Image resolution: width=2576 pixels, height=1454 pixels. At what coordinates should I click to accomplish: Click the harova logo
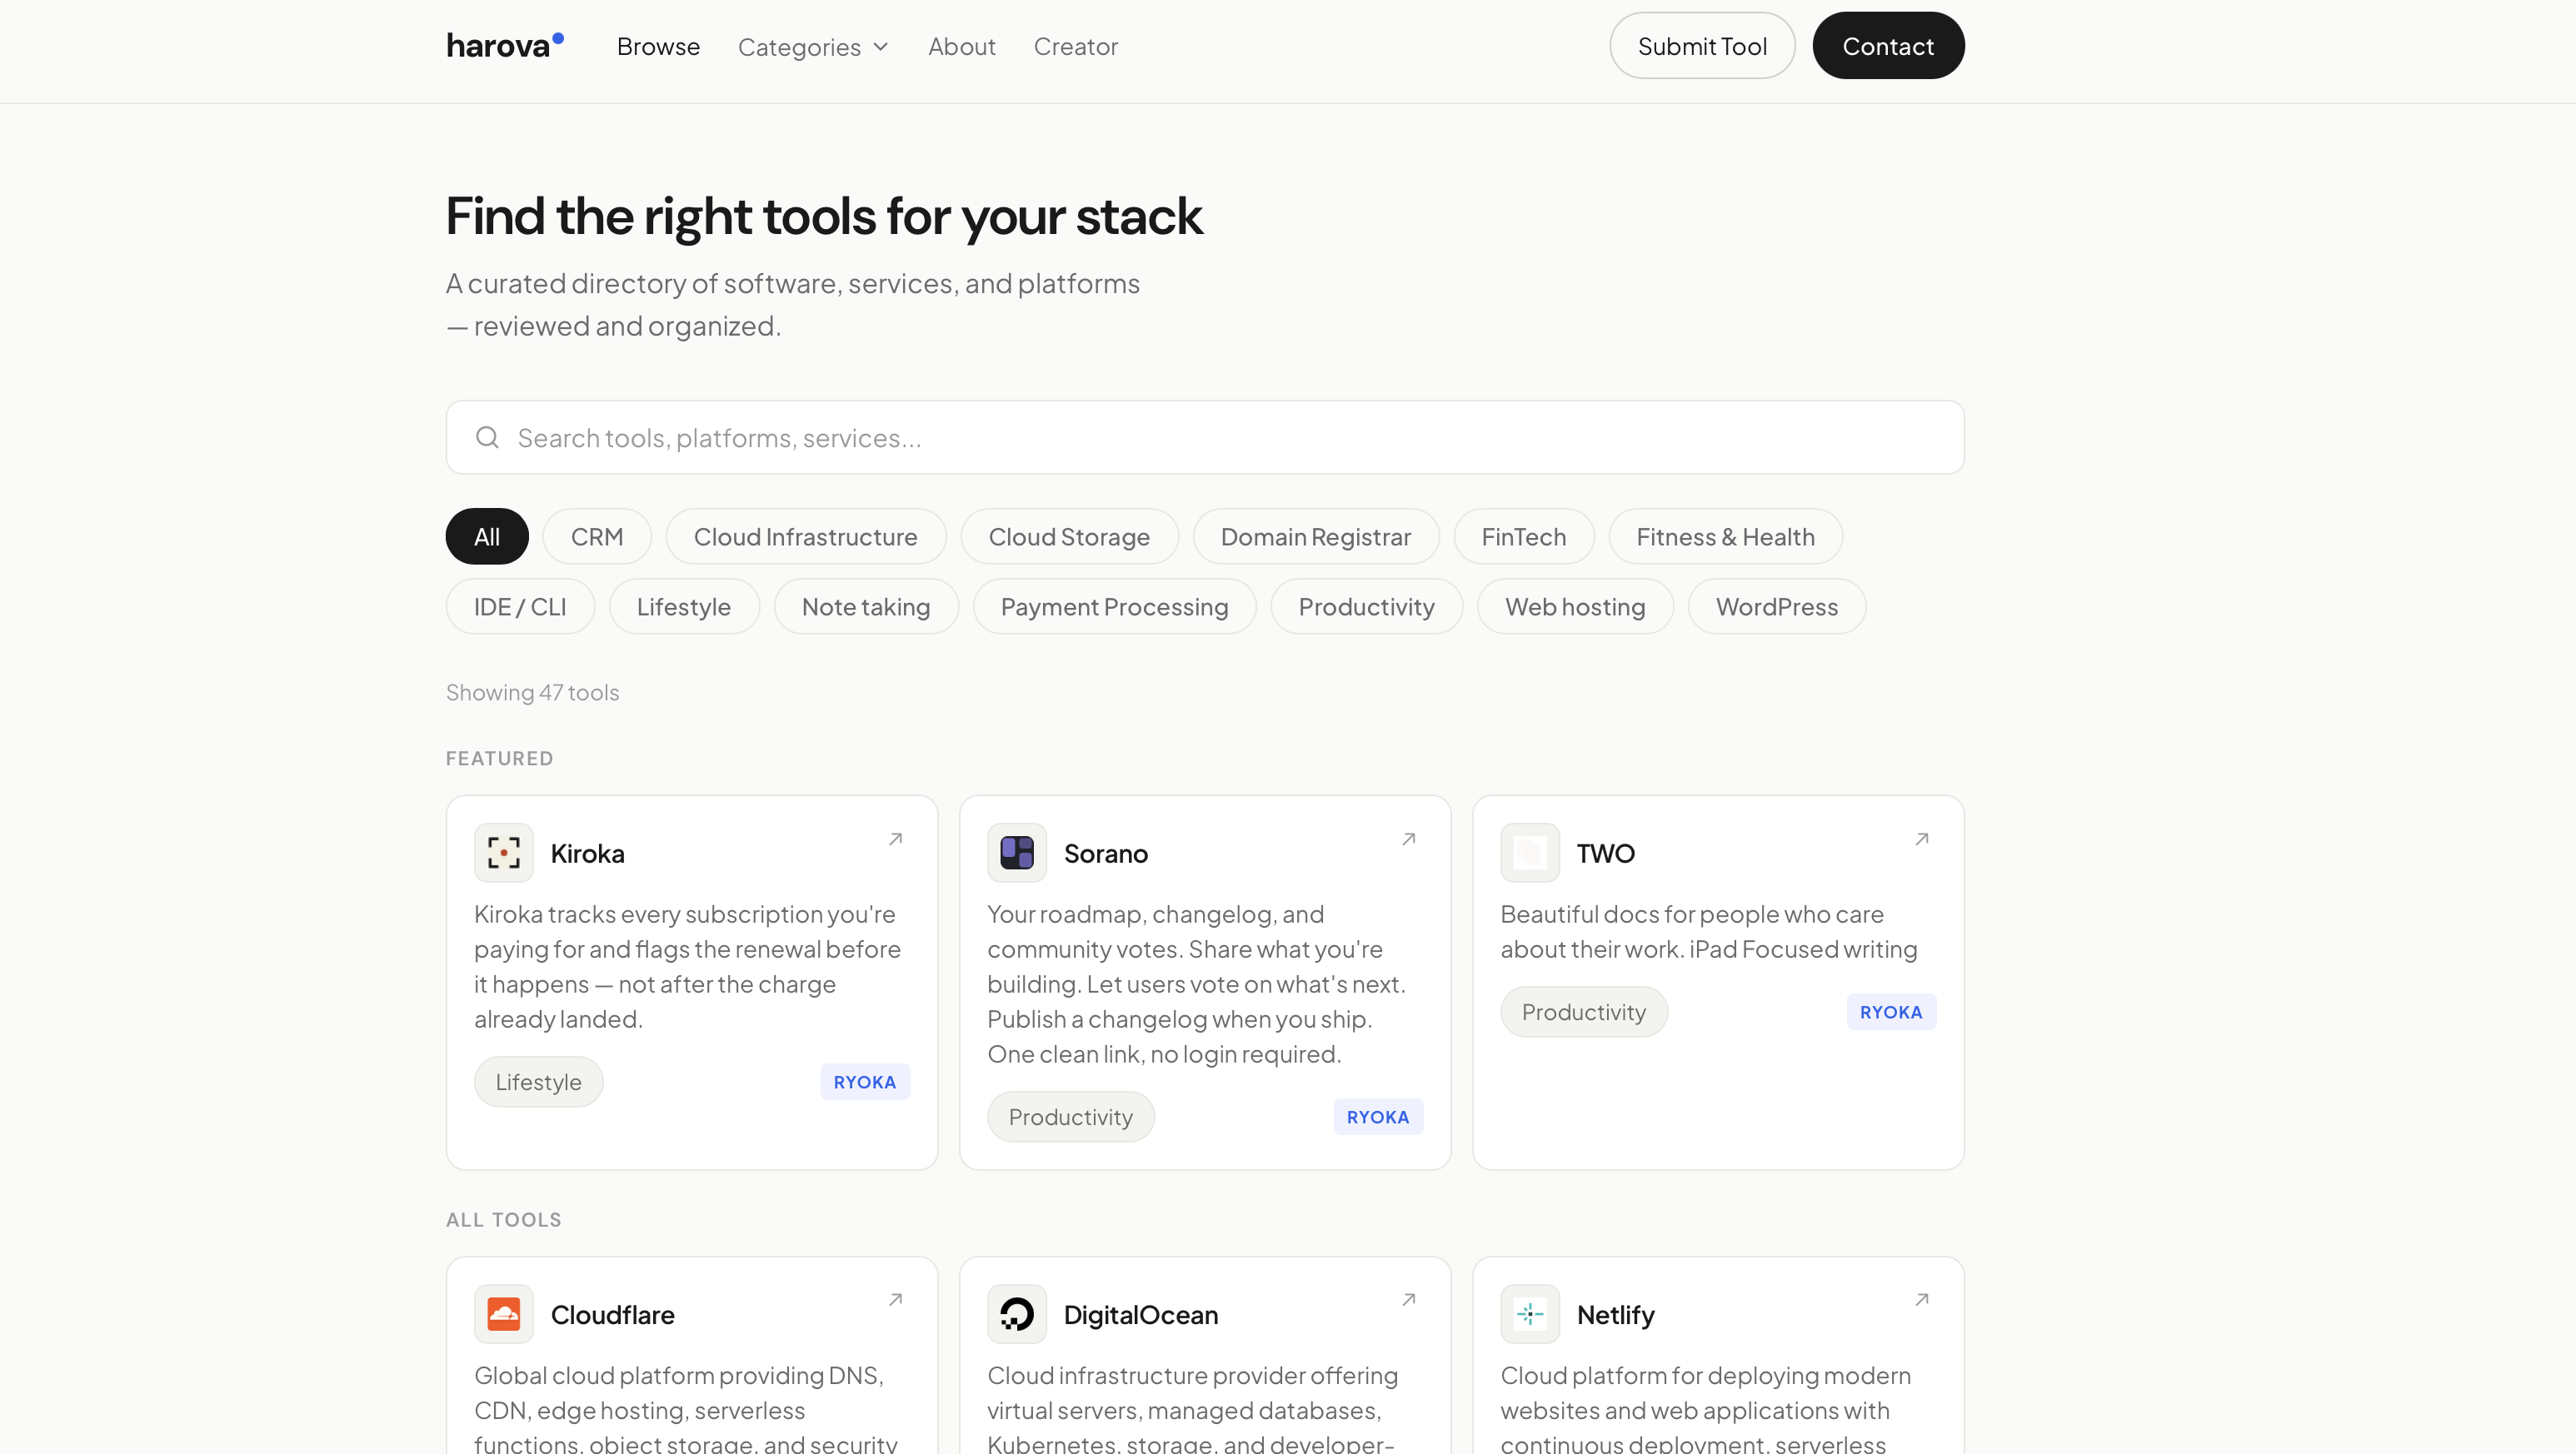tap(505, 46)
